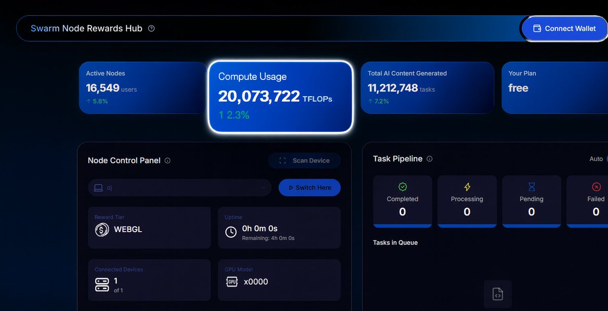Click the 5.8% growth indicator

click(x=97, y=101)
